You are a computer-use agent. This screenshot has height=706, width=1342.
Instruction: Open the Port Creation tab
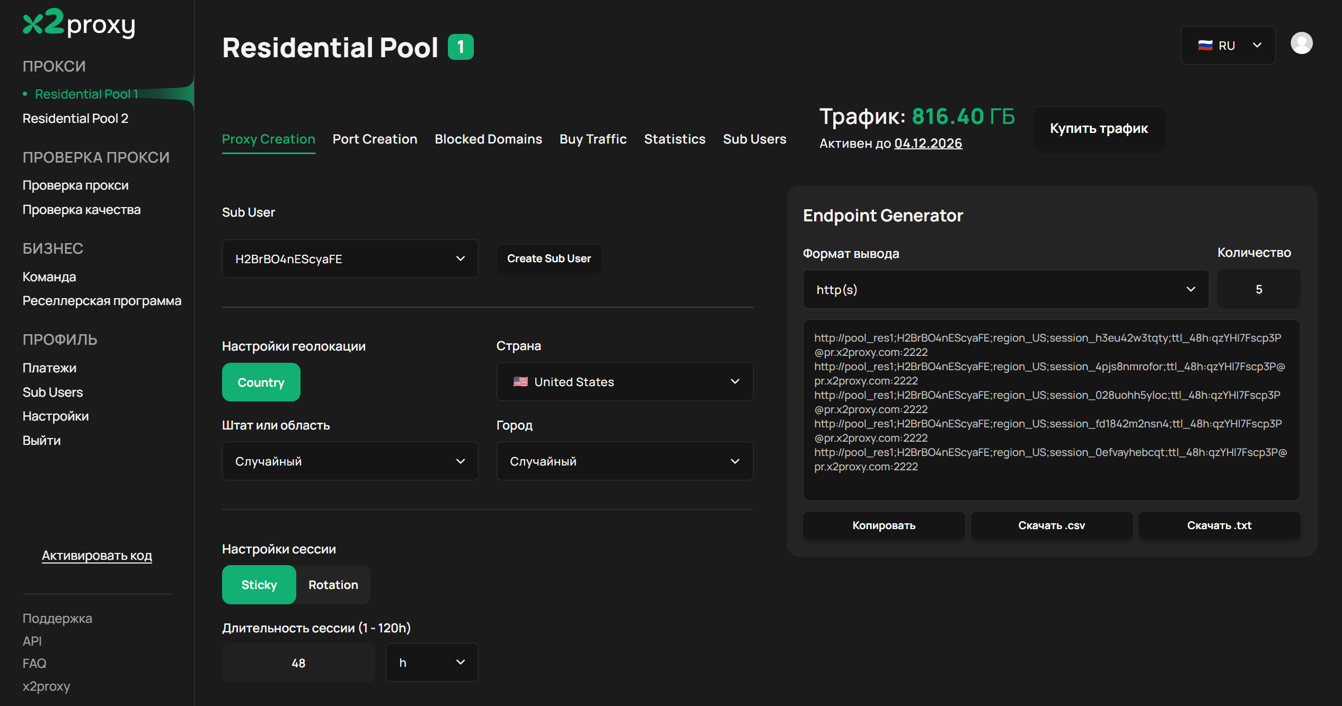[375, 139]
